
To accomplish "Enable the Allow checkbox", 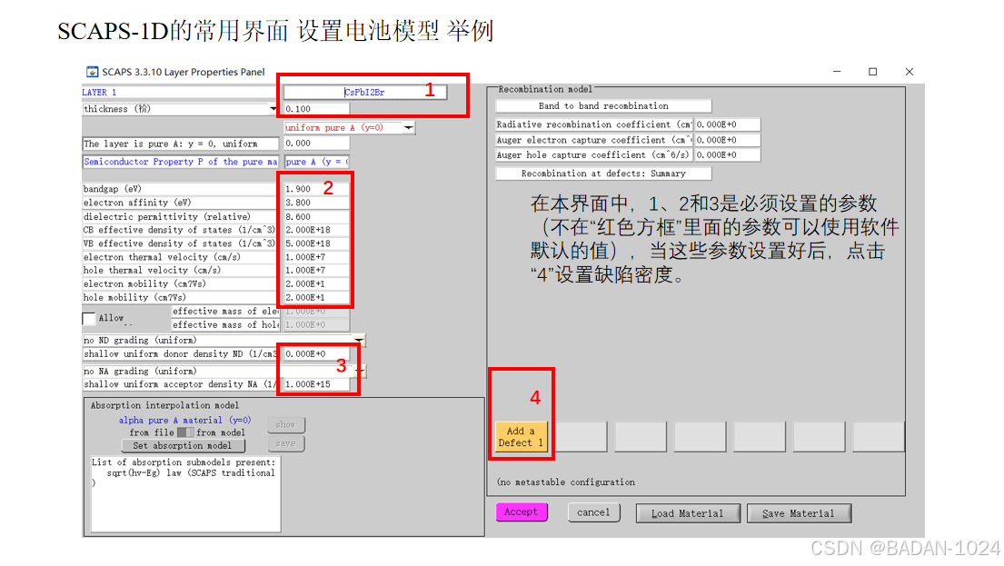I will click(88, 318).
